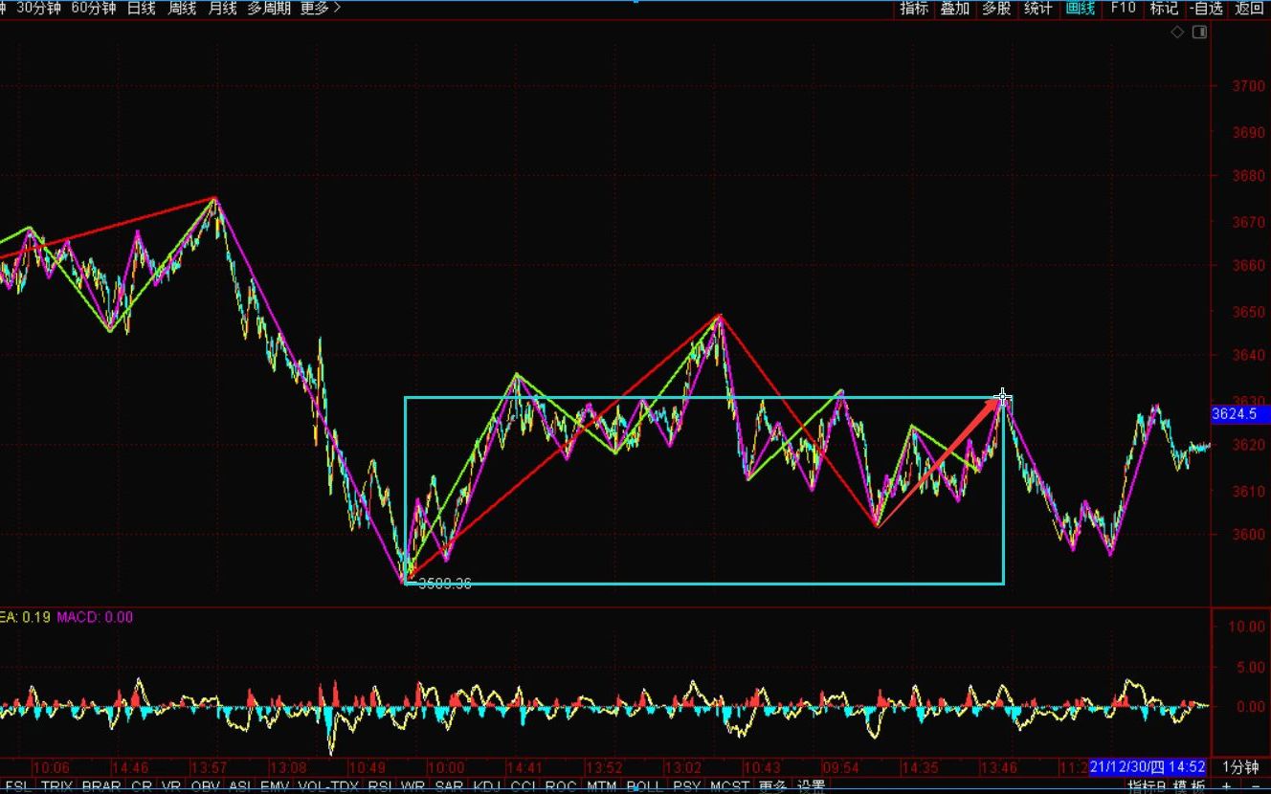Click the 14:41 time axis label
The height and width of the screenshot is (794, 1271).
(x=524, y=767)
